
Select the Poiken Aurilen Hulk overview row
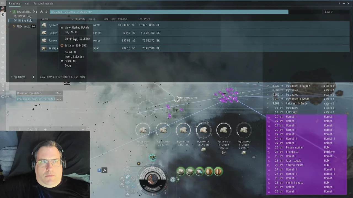coord(306,147)
